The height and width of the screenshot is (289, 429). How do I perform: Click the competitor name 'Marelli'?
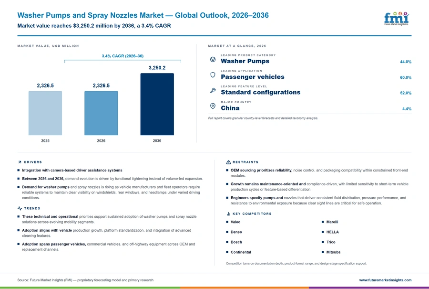tap(332, 222)
